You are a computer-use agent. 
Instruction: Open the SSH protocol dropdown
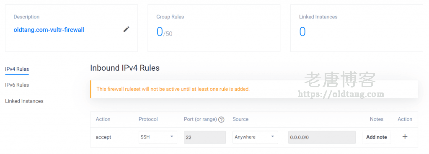pyautogui.click(x=158, y=137)
